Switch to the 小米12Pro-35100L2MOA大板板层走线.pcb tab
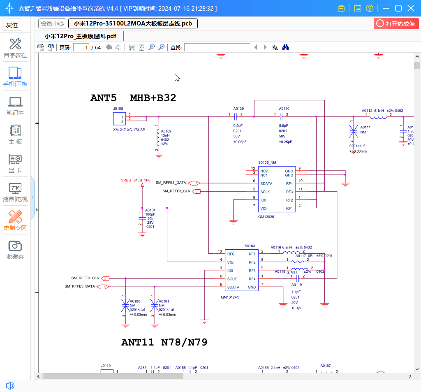 click(133, 23)
